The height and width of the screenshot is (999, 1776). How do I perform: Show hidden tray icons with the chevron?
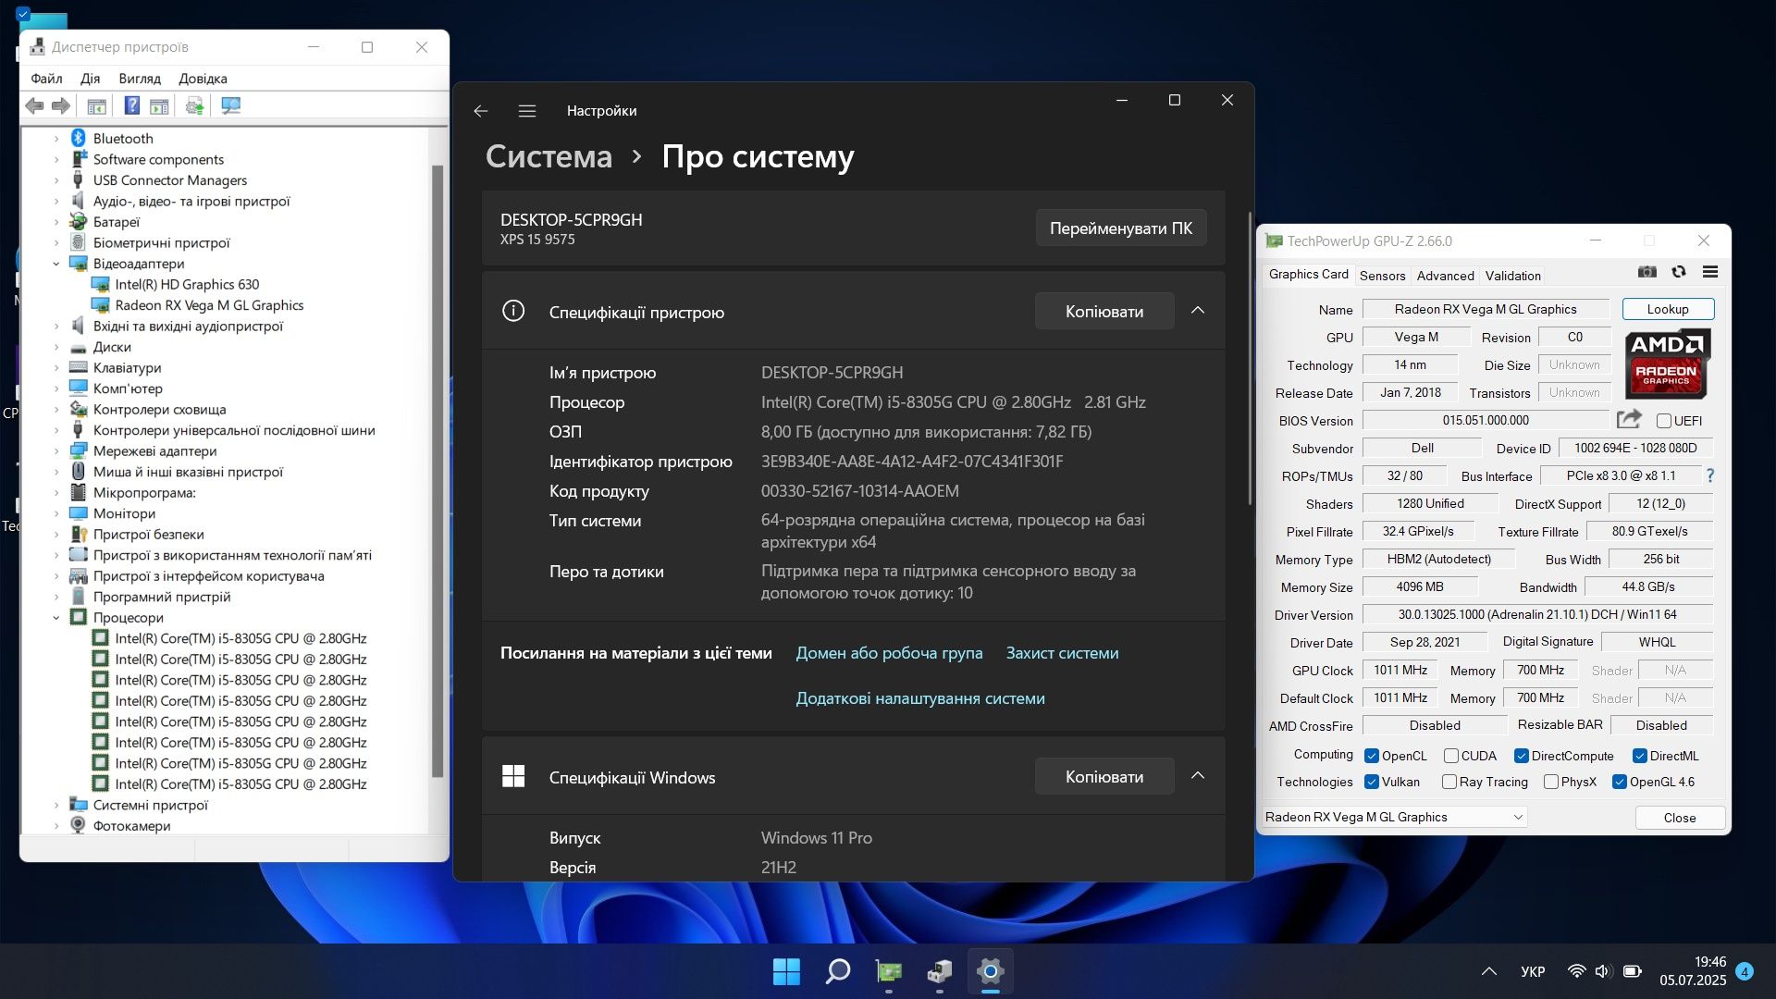point(1489,971)
